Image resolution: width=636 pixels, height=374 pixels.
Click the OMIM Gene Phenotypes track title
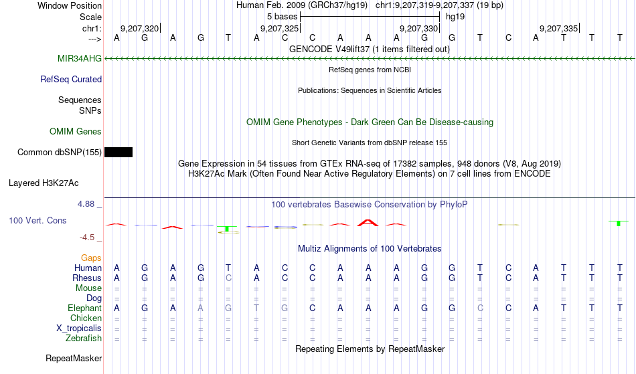tap(370, 122)
